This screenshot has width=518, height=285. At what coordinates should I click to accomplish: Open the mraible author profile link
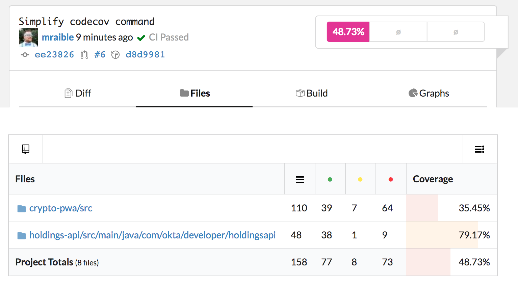click(58, 37)
